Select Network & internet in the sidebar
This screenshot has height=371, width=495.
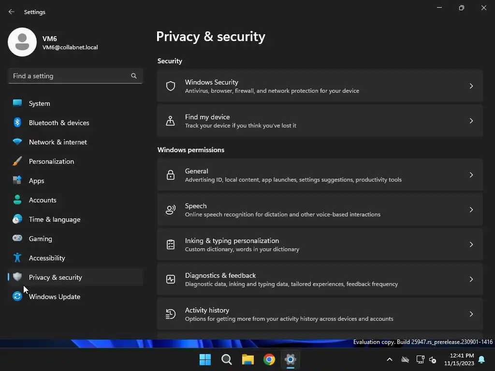coord(75,142)
